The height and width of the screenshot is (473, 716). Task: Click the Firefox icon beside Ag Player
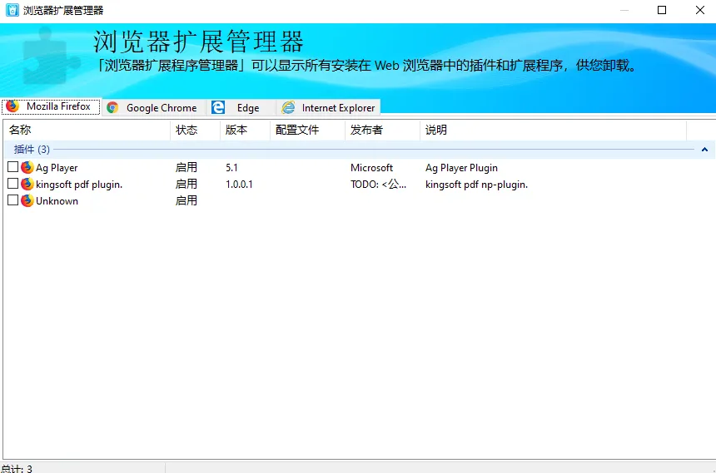(27, 167)
